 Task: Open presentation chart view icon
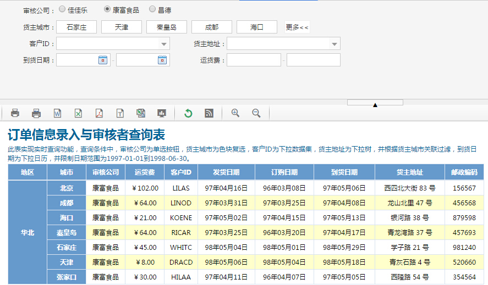pos(162,113)
